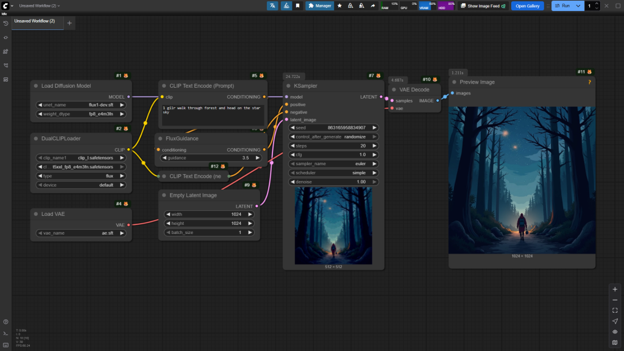Toggle link visibility with the eye icon
Image resolution: width=624 pixels, height=351 pixels.
(x=615, y=331)
